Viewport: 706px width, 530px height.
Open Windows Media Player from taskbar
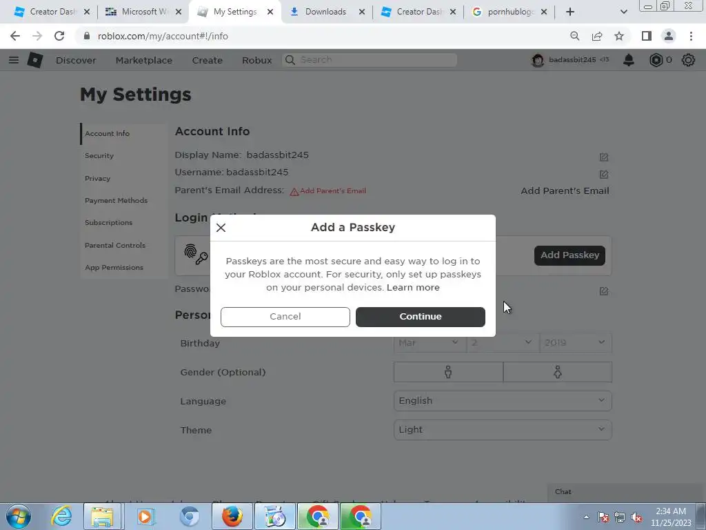point(145,516)
